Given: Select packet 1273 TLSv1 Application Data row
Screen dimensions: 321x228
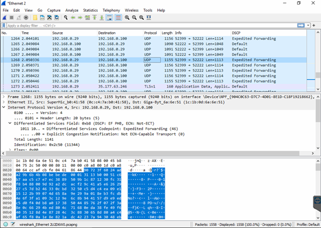Looking at the screenshot, I should (154, 87).
